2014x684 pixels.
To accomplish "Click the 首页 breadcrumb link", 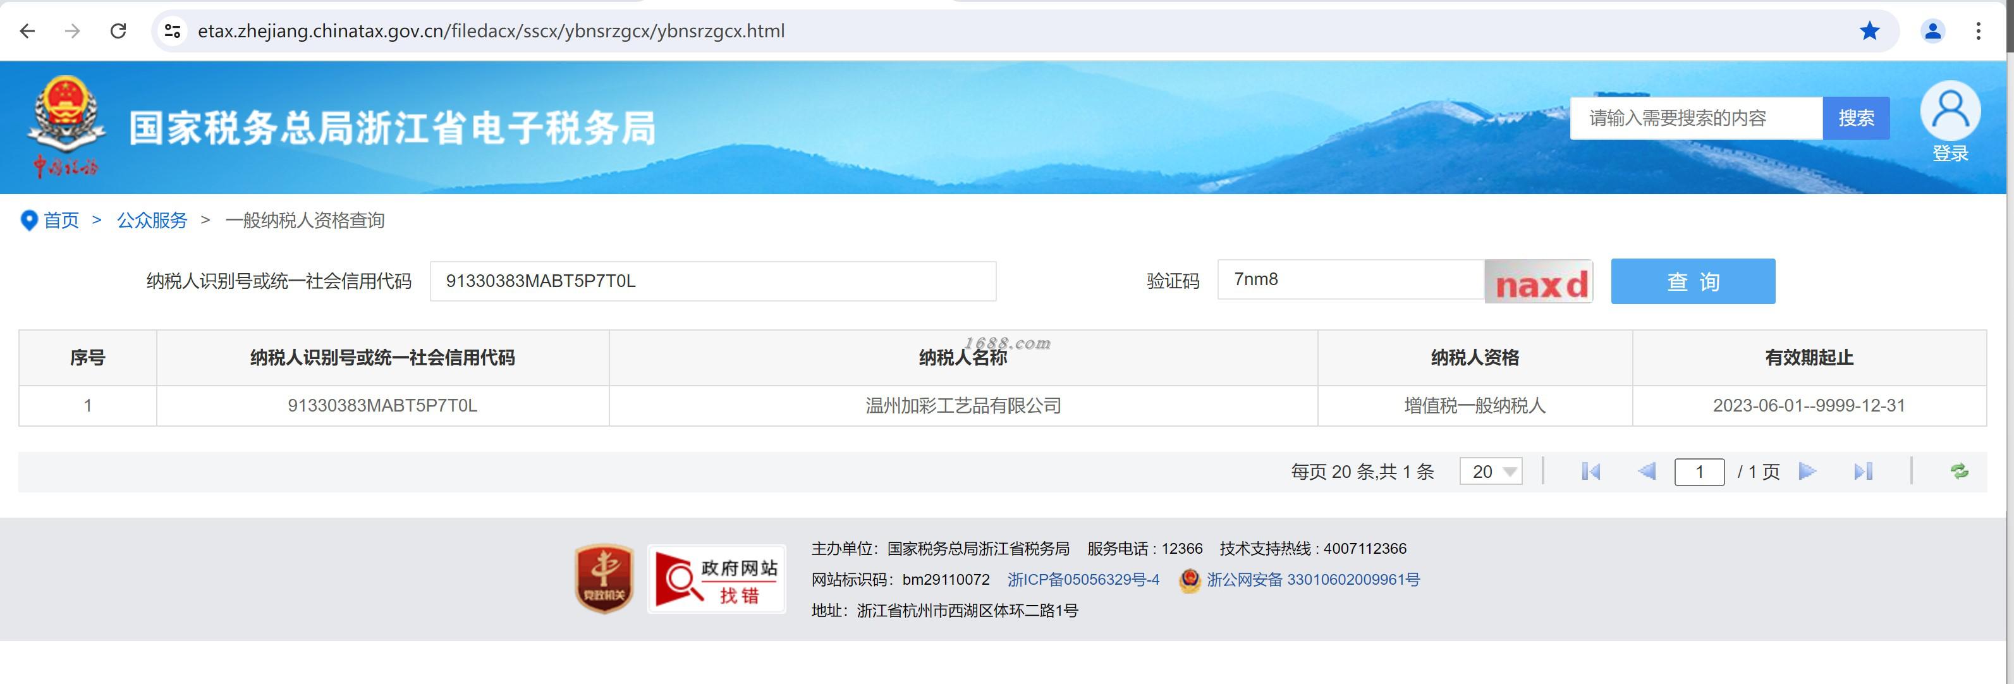I will tap(61, 221).
